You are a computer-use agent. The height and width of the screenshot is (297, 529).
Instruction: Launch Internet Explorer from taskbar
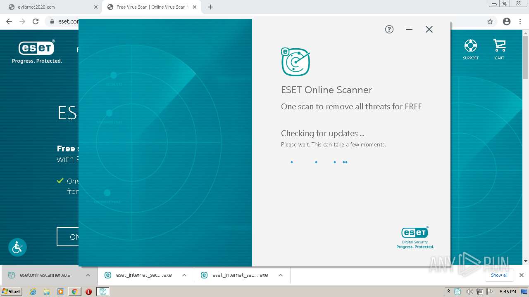coord(33,292)
